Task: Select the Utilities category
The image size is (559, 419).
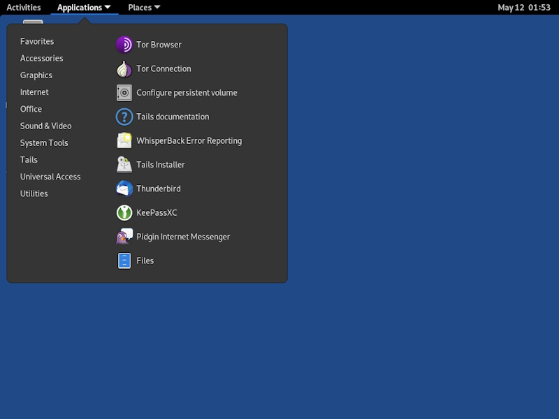Action: click(34, 194)
